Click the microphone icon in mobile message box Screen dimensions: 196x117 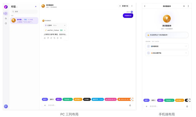click(187, 106)
